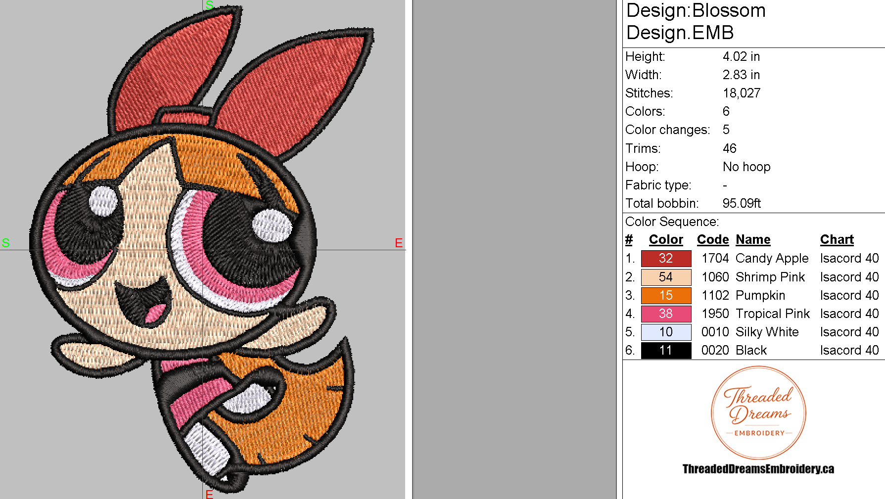
Task: Click the Stitches value 18,027
Action: (742, 93)
